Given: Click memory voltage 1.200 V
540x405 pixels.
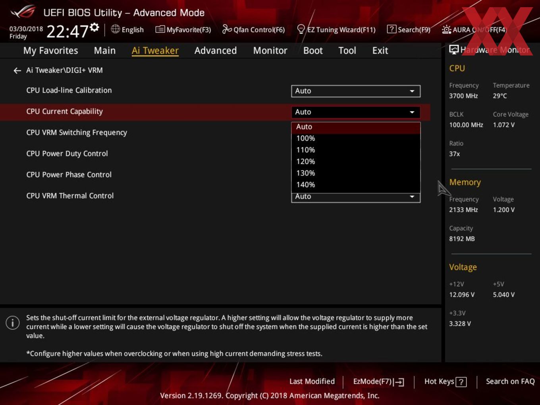Looking at the screenshot, I should (504, 210).
